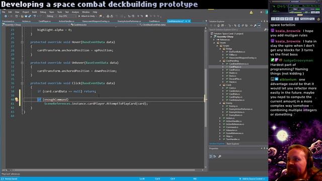Click Alphabetical sort icon in Properties panel
322x181 pixels.
pyautogui.click(x=215, y=156)
